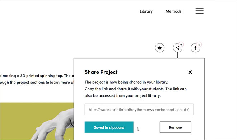Close the Share Project popup
Viewport: 237px width, 140px height.
click(190, 72)
